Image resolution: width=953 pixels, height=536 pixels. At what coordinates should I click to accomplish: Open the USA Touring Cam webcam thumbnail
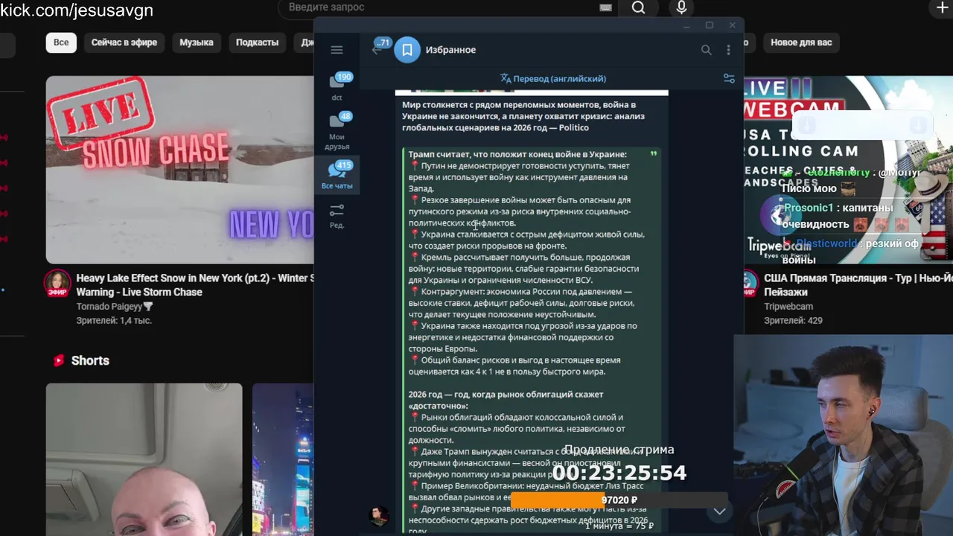point(848,170)
